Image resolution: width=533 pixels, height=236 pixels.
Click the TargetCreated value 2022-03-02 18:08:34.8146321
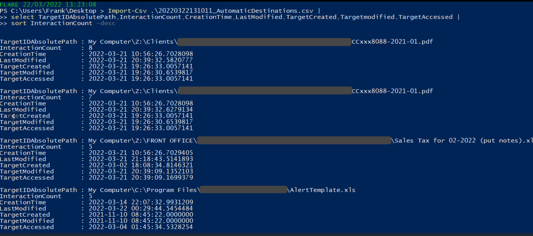(x=141, y=165)
